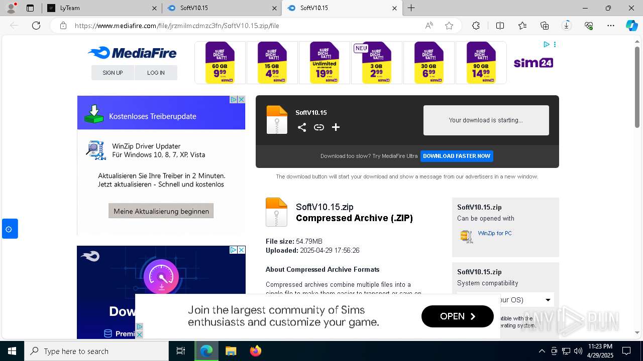Click the sim24 brand logo

[x=533, y=63]
